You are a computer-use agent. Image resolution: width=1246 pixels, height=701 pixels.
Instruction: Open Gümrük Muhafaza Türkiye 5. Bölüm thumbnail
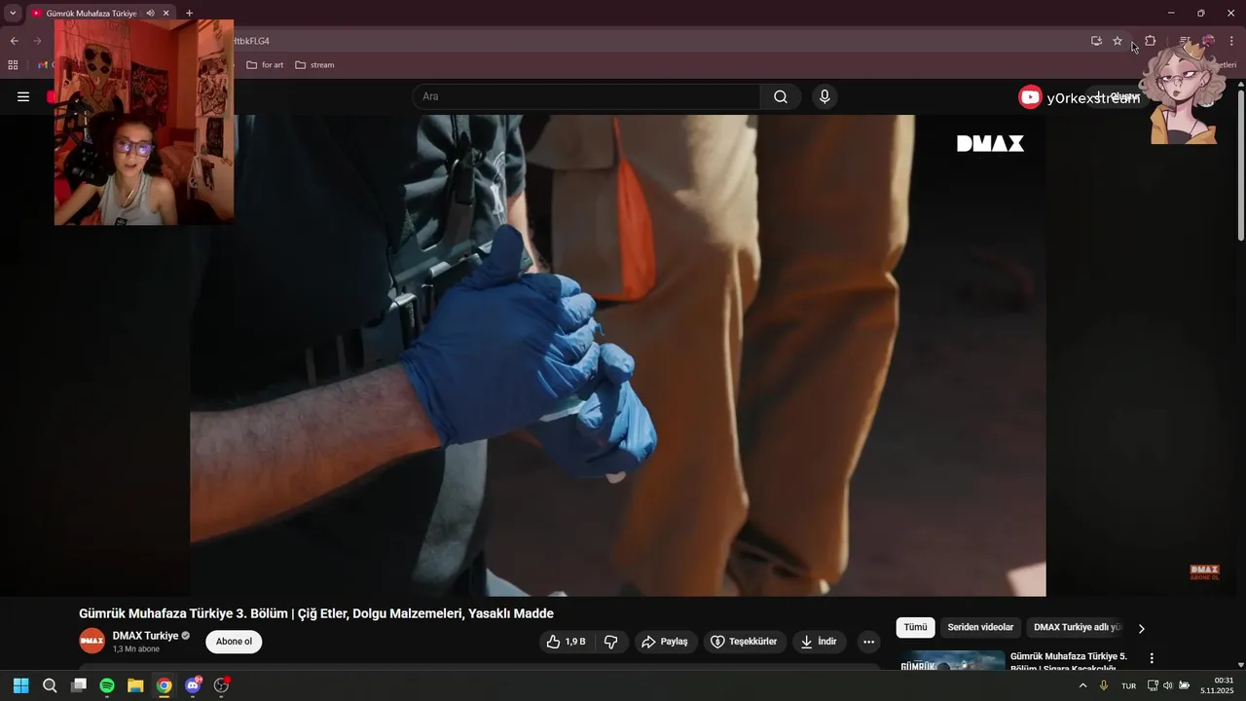[952, 660]
